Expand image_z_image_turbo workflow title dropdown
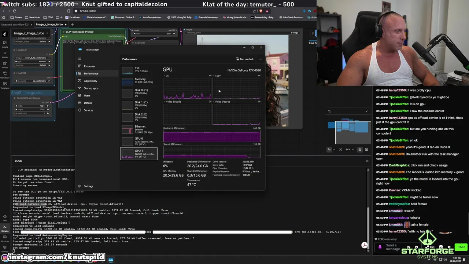Image resolution: width=469 pixels, height=264 pixels. (x=48, y=33)
